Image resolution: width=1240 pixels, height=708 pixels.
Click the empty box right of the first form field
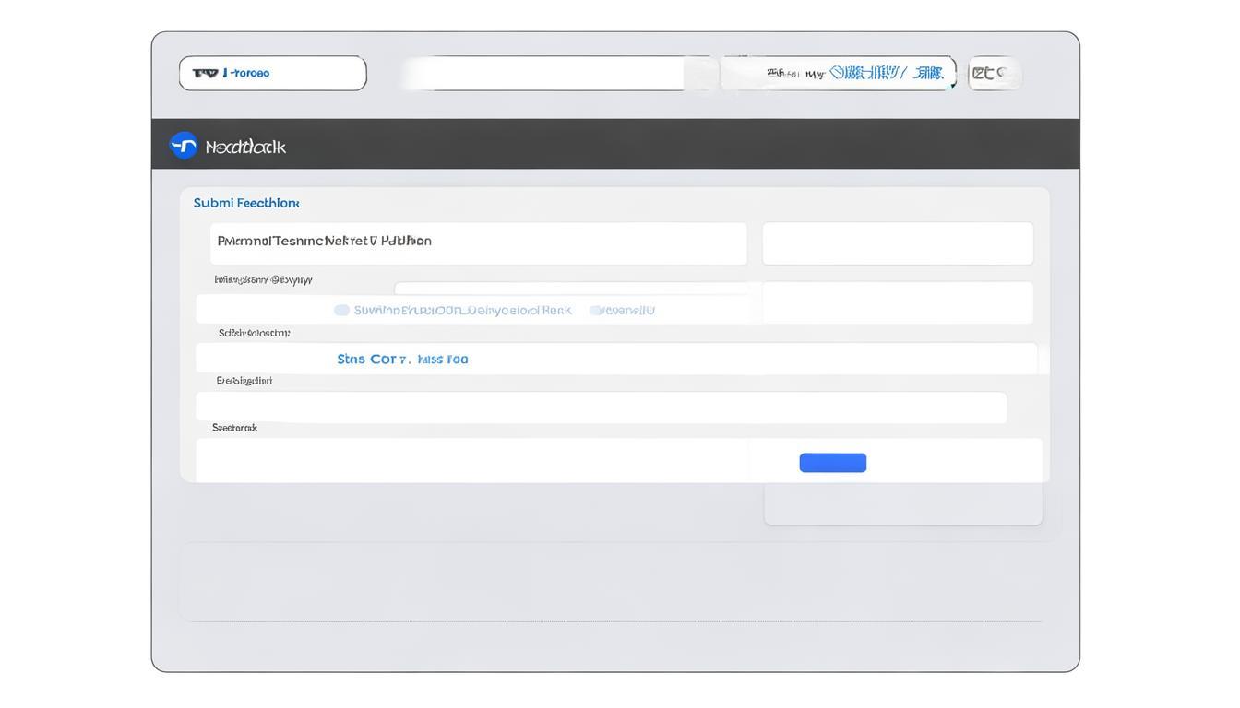tap(897, 243)
